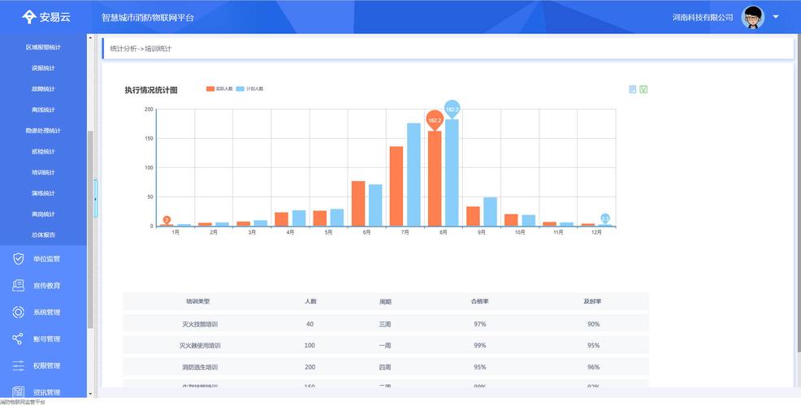The width and height of the screenshot is (801, 406).
Task: Open 离岗统计 in the sidebar
Action: (43, 214)
